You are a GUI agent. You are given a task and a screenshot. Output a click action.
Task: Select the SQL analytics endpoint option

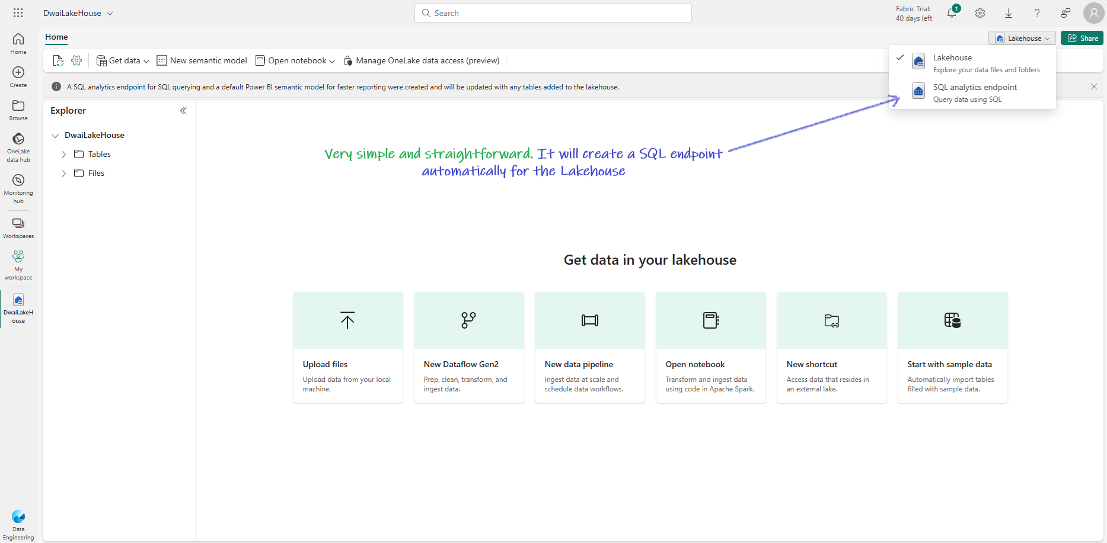pos(972,92)
